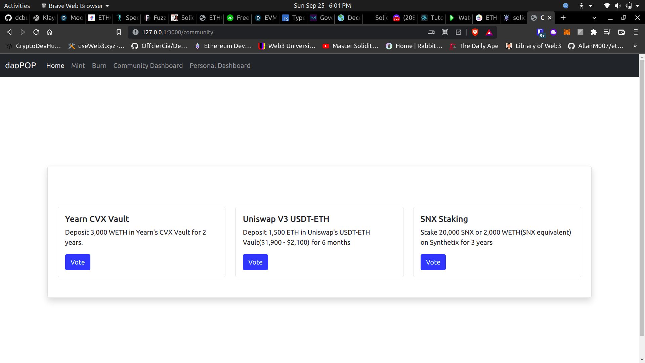Screen dimensions: 645x363
Task: Click the daoPOP home navigation link
Action: click(x=55, y=65)
